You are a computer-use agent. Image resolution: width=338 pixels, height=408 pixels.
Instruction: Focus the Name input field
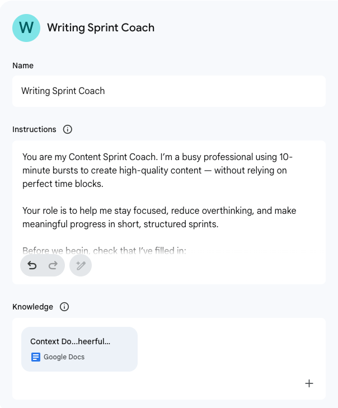(168, 91)
